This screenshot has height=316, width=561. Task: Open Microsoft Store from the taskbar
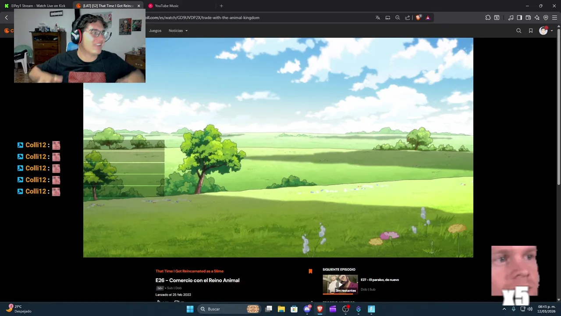[x=294, y=309]
